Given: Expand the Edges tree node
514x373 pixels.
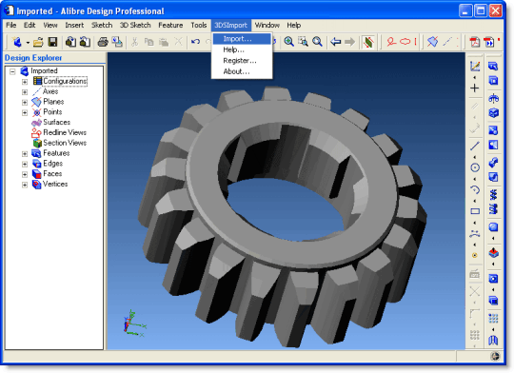Looking at the screenshot, I should (25, 164).
